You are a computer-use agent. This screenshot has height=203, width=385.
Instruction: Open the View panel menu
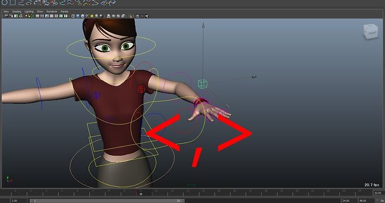pos(6,12)
